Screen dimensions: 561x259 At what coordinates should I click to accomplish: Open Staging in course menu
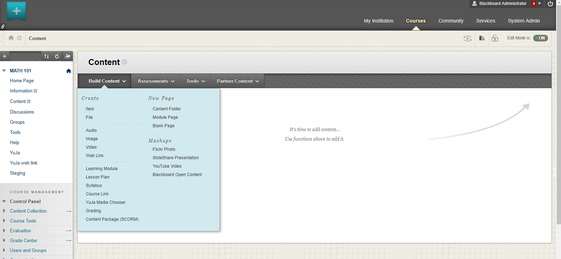click(18, 173)
